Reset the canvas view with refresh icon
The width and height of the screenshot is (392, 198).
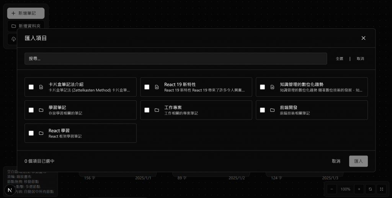pos(370,189)
